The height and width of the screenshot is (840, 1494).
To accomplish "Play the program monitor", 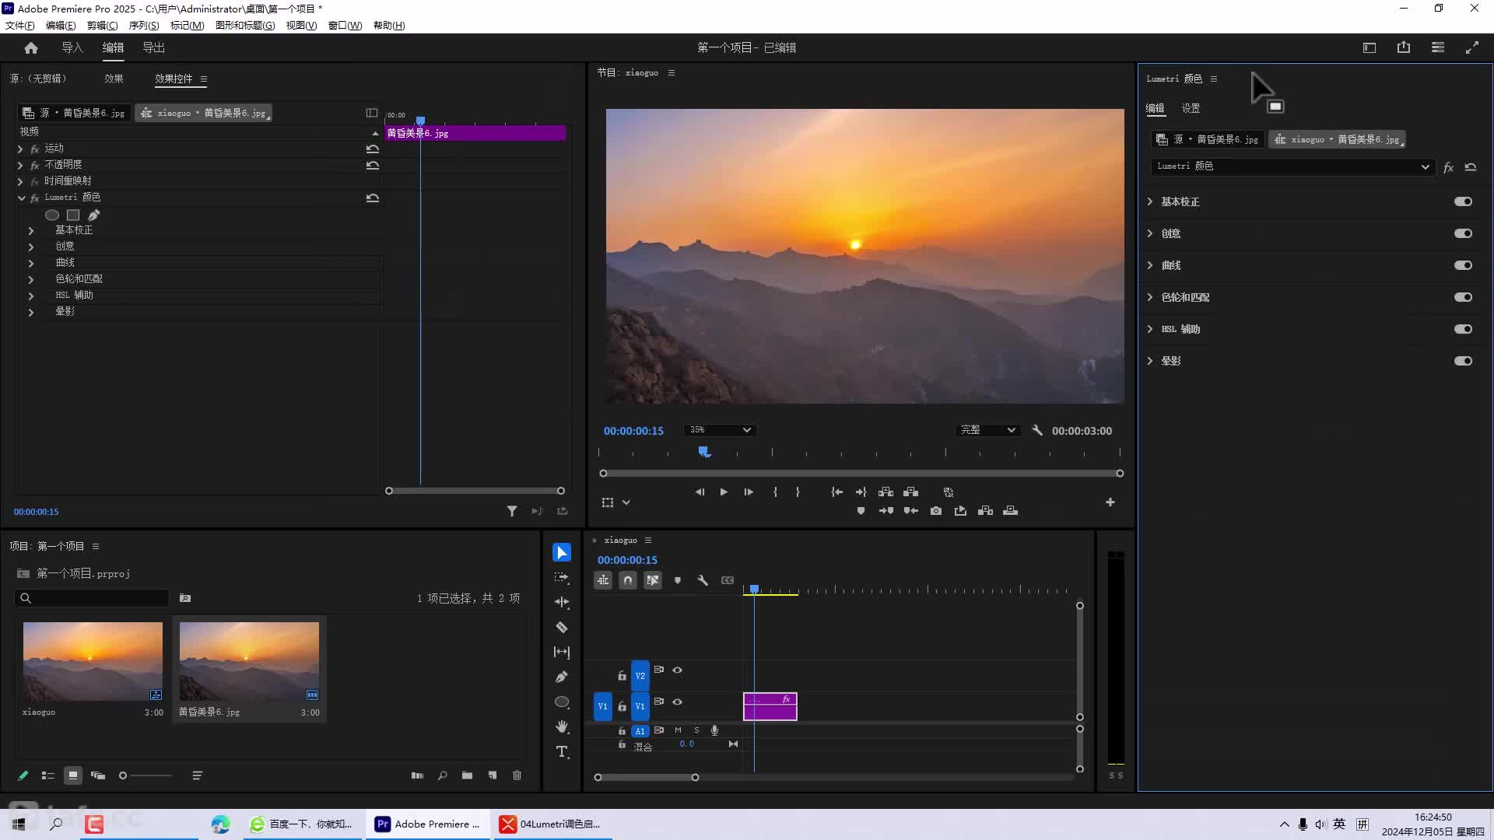I will click(x=724, y=492).
